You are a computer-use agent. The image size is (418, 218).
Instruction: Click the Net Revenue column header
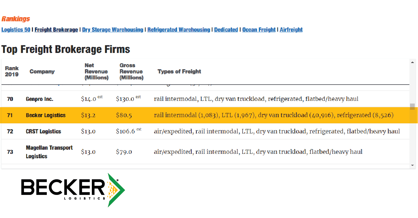[x=97, y=72]
